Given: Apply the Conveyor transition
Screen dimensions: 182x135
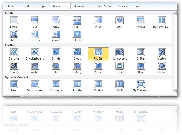Looking at the screenshot, I should (56, 86).
